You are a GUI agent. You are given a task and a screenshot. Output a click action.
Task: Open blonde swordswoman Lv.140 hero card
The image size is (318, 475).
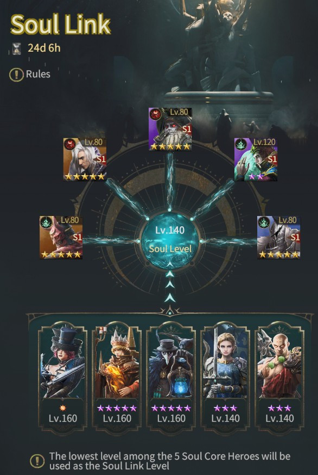tap(225, 375)
